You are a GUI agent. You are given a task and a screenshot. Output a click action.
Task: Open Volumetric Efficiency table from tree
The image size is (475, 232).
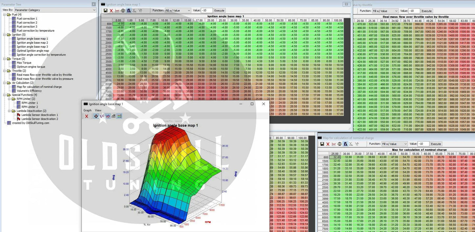tap(29, 91)
